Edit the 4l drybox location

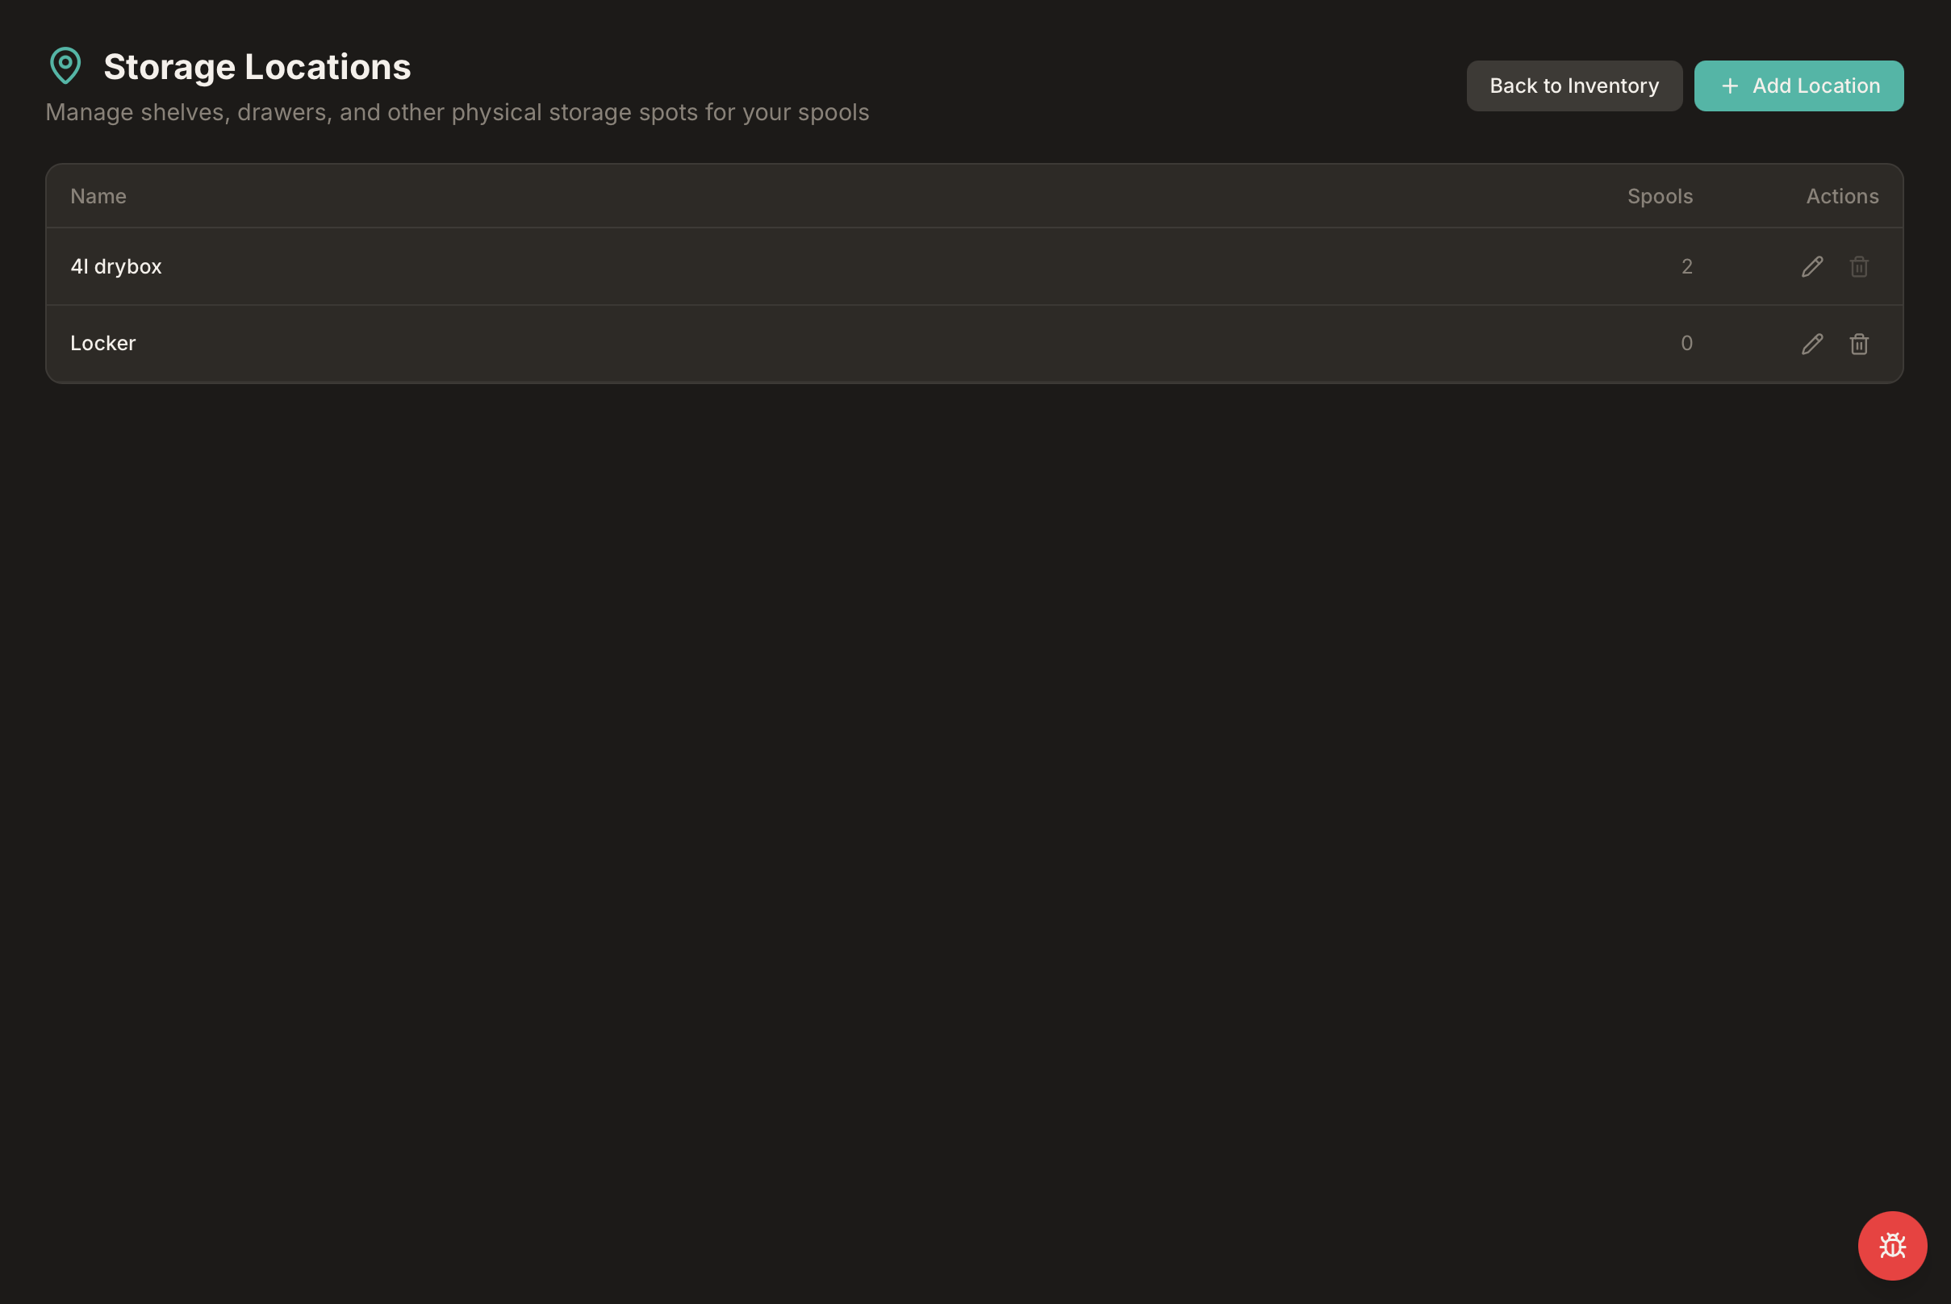1812,267
